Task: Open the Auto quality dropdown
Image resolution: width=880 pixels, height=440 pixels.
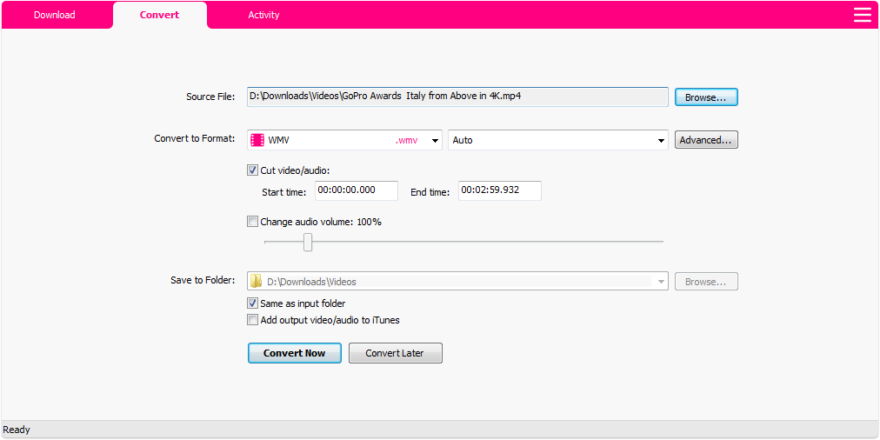Action: point(660,140)
